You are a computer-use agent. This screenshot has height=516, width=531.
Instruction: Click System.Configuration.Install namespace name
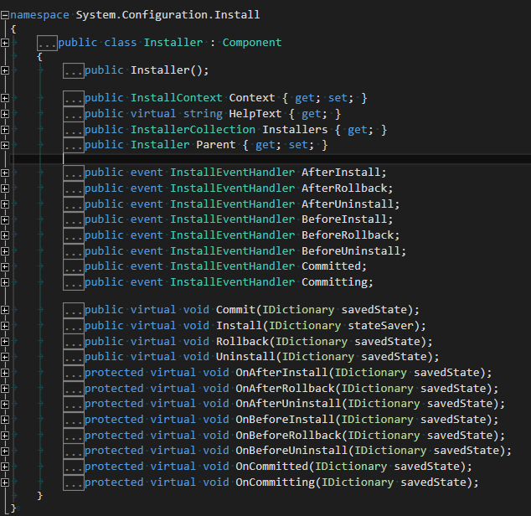coord(168,15)
